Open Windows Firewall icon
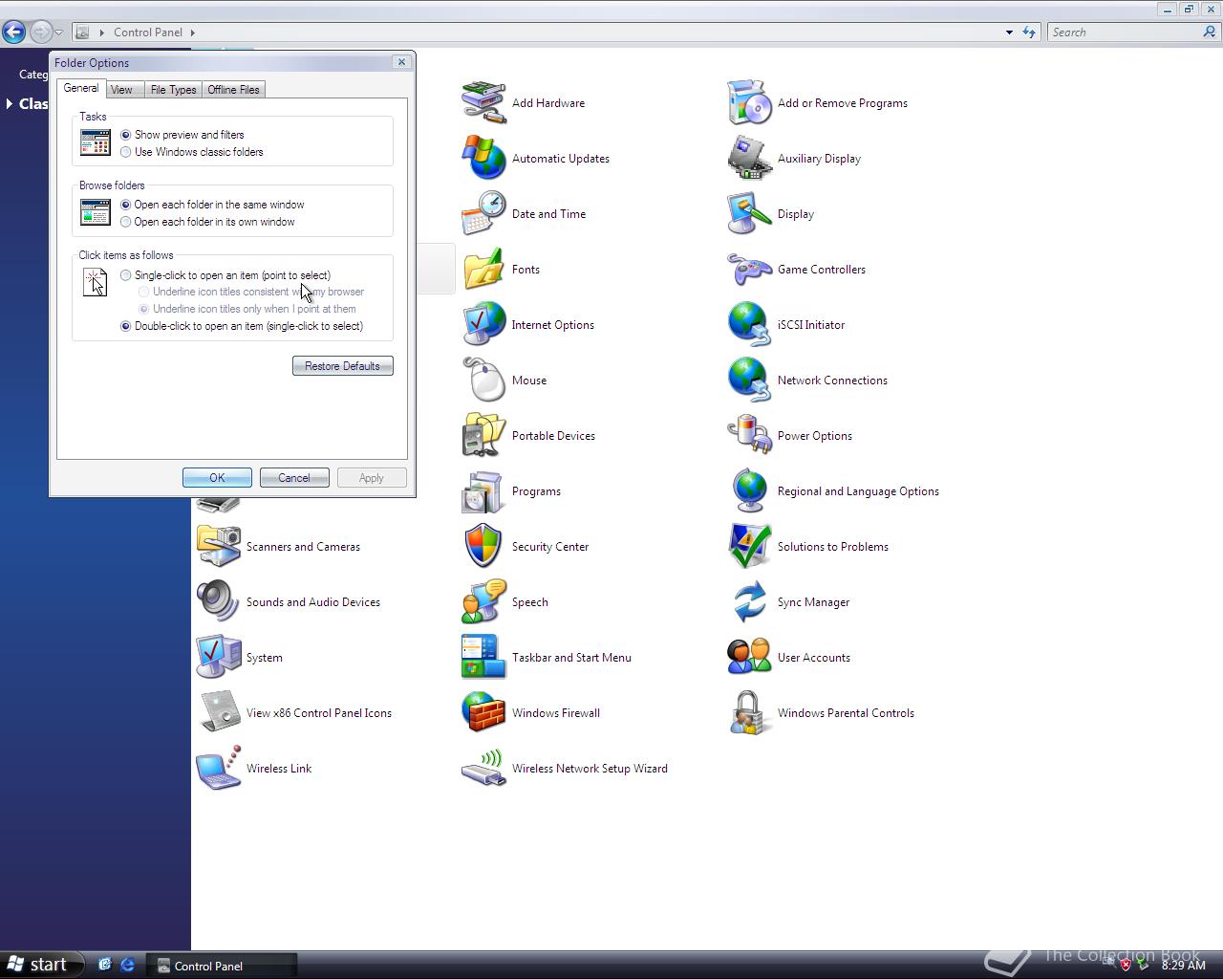 point(483,713)
